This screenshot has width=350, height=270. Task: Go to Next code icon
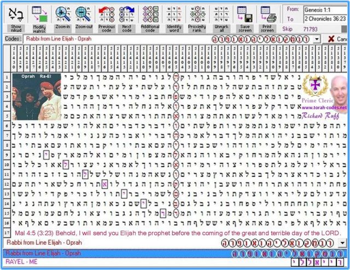click(126, 14)
